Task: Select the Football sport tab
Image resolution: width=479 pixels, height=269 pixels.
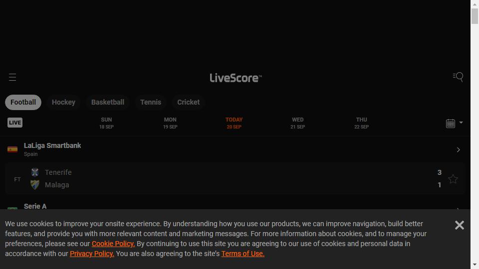Action: tap(23, 102)
